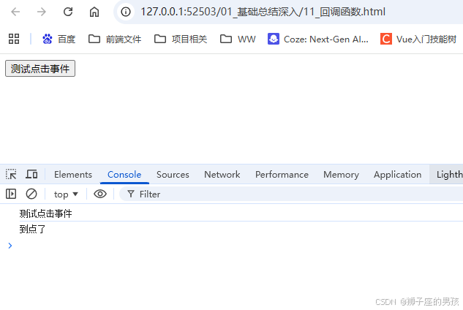Open the Coze Next-Gen AI bookmark
Viewport: 463px width, 310px height.
[x=318, y=39]
